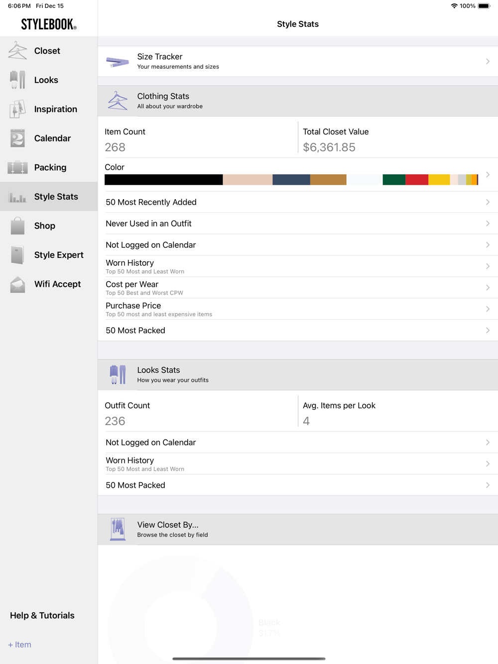Tap the Style Stats page title
The height and width of the screenshot is (664, 498).
point(298,24)
